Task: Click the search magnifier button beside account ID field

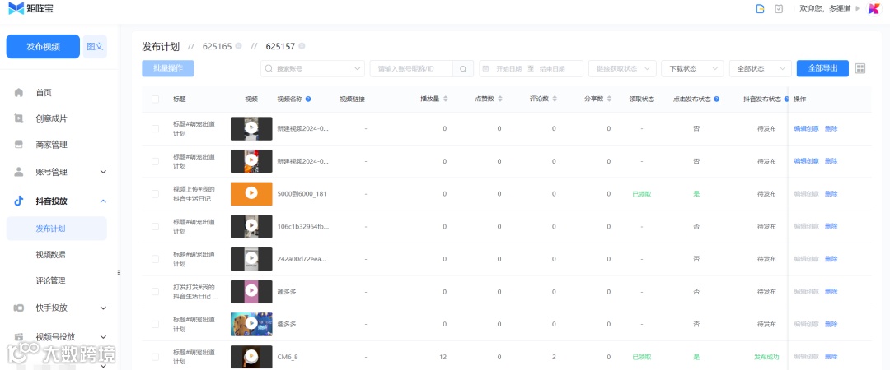Action: tap(463, 68)
